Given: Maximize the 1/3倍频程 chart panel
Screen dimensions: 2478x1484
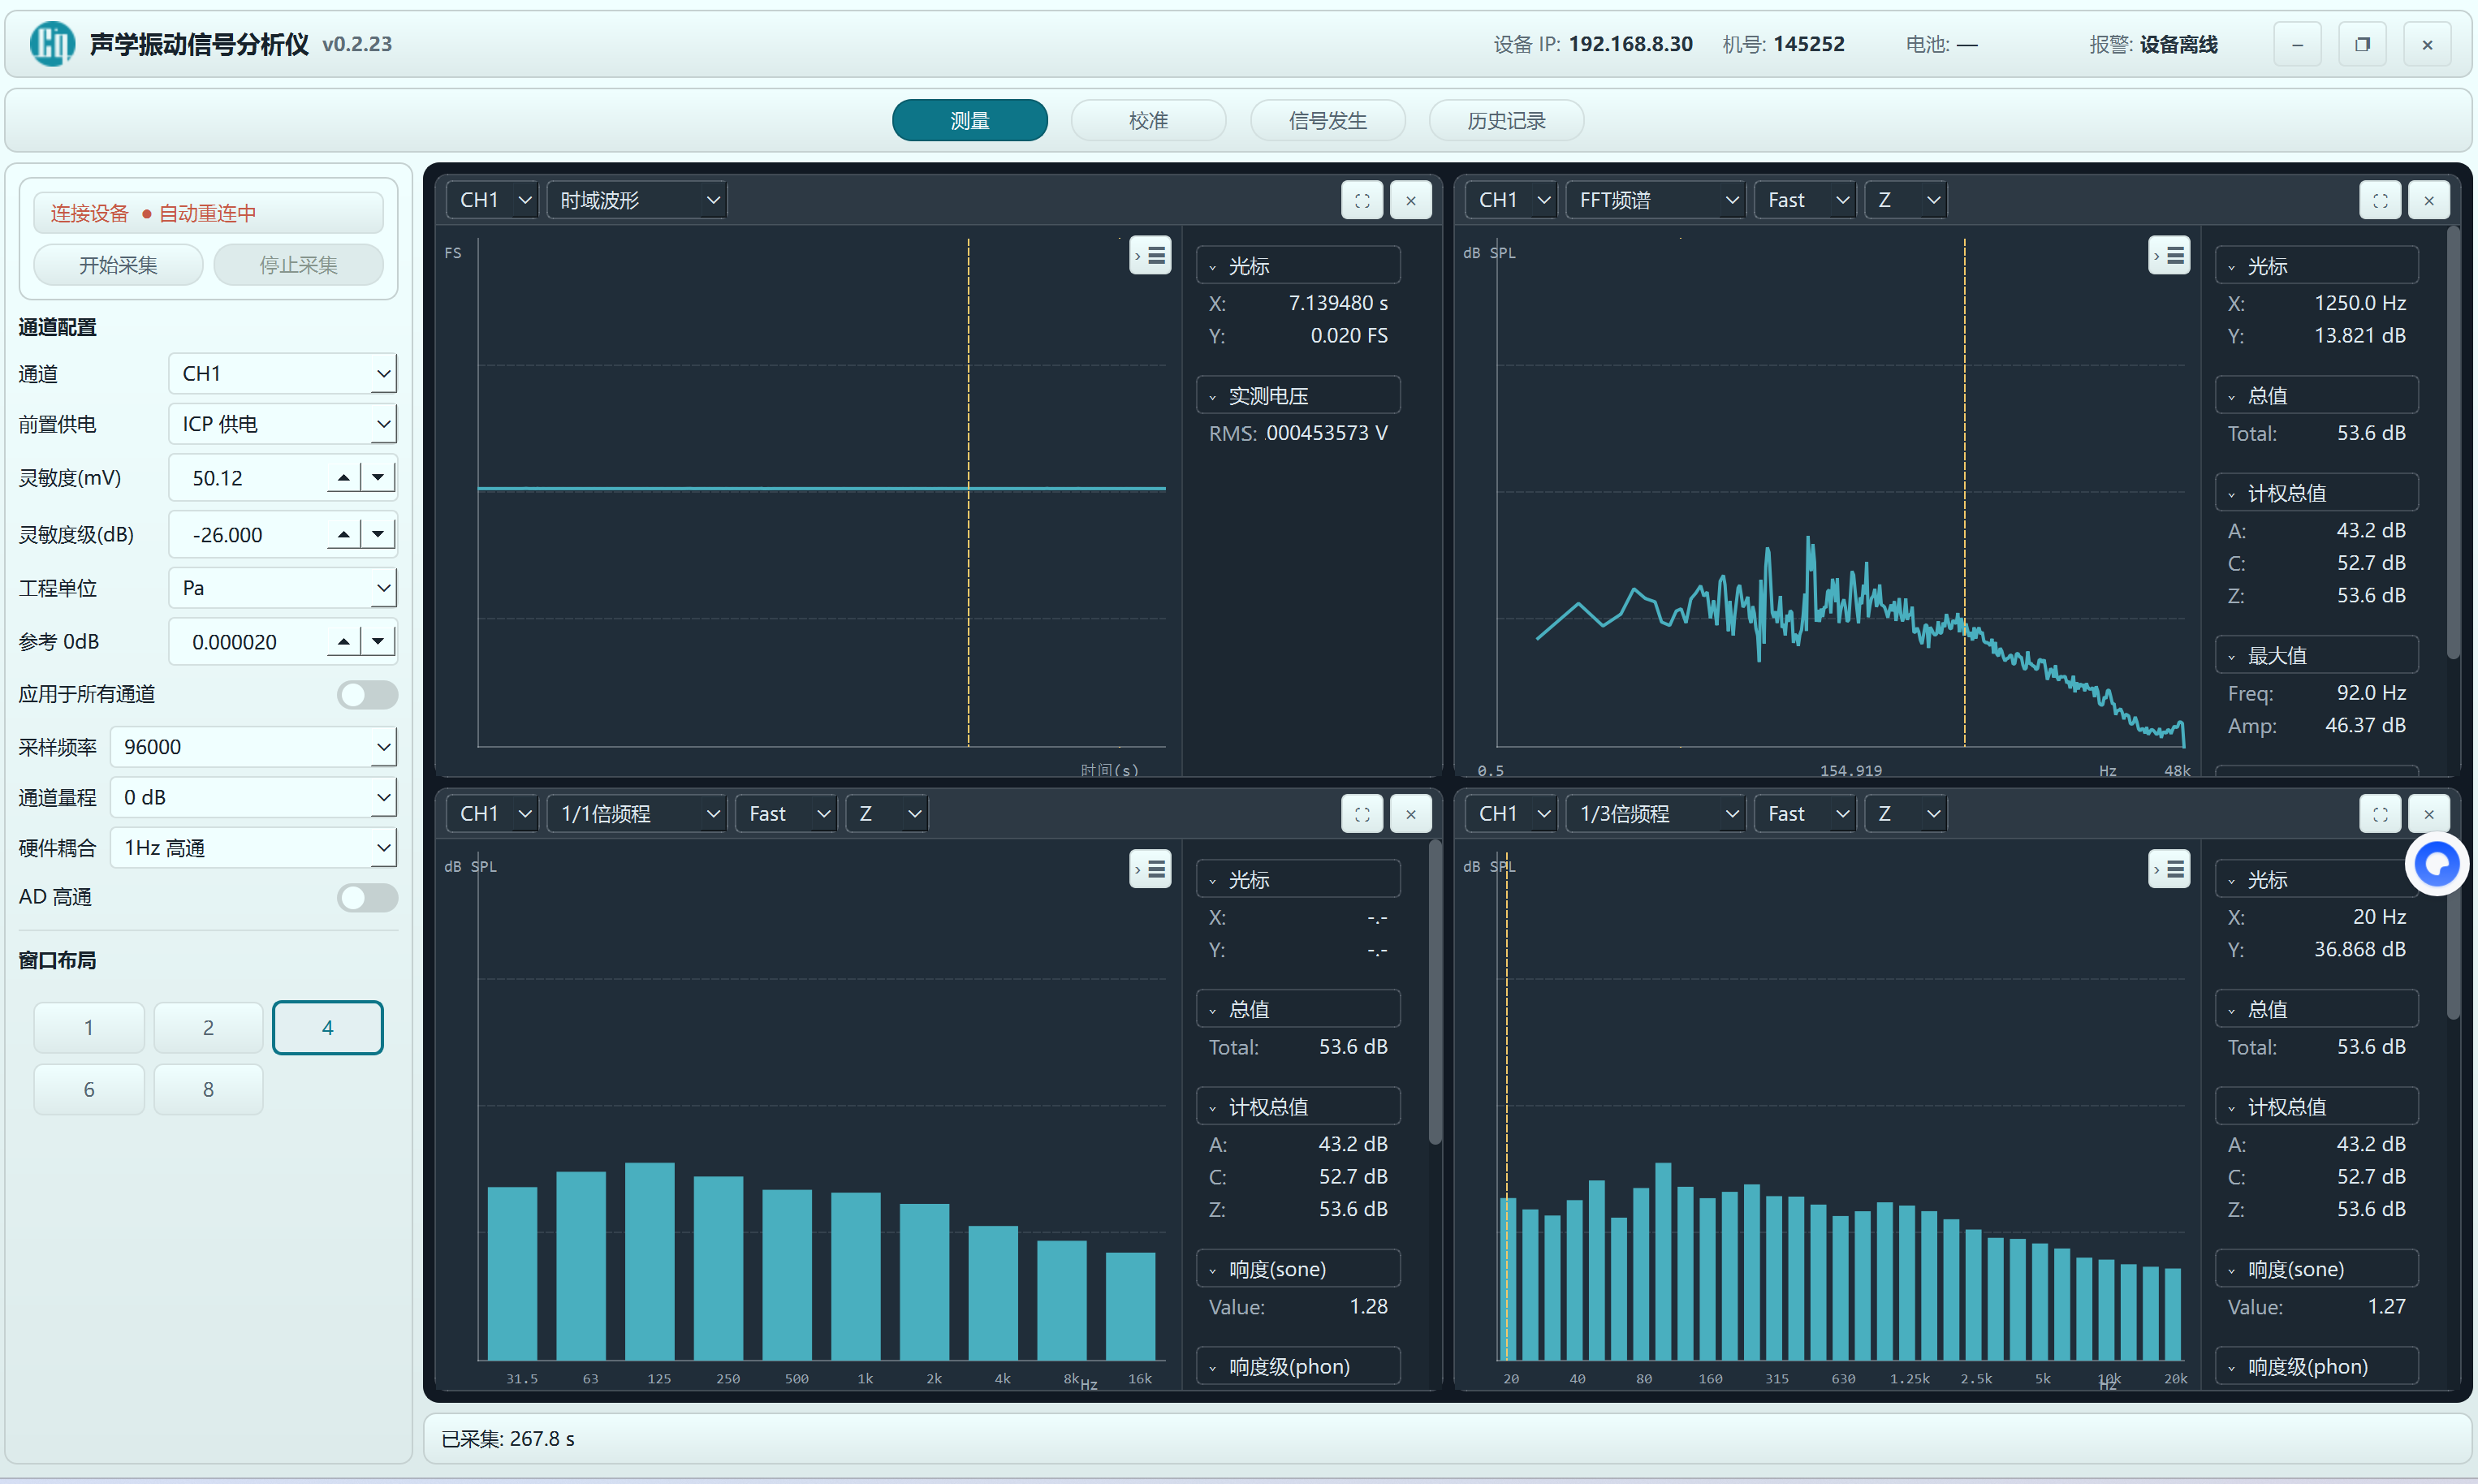Looking at the screenshot, I should [2379, 814].
